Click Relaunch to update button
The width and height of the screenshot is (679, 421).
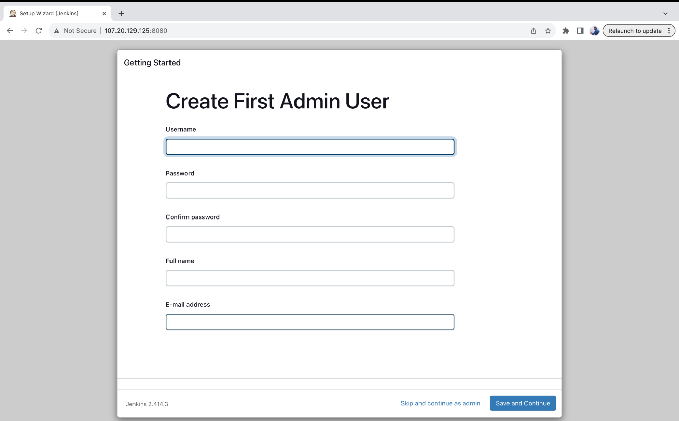pyautogui.click(x=635, y=31)
